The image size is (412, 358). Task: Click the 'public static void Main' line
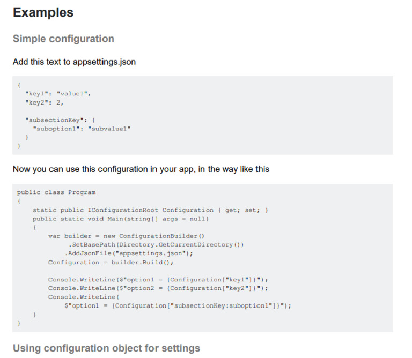pos(120,219)
